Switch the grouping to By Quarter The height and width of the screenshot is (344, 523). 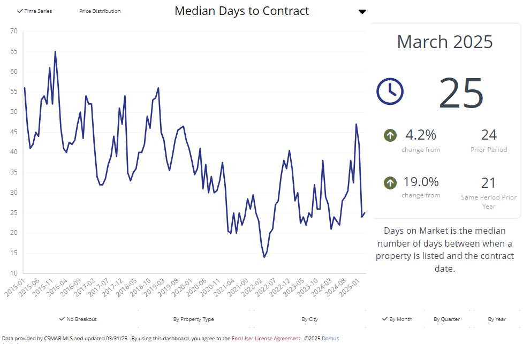click(x=446, y=319)
